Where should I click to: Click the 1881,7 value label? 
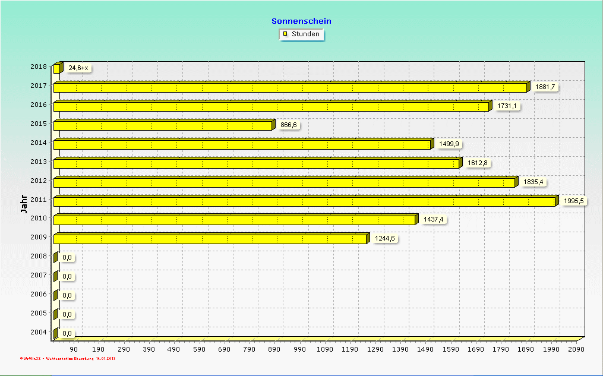tap(545, 87)
